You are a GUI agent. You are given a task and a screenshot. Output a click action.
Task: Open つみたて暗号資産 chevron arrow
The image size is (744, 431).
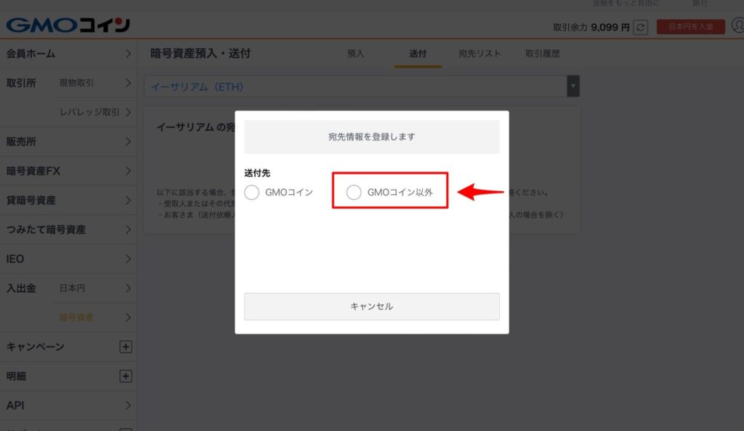pos(128,230)
